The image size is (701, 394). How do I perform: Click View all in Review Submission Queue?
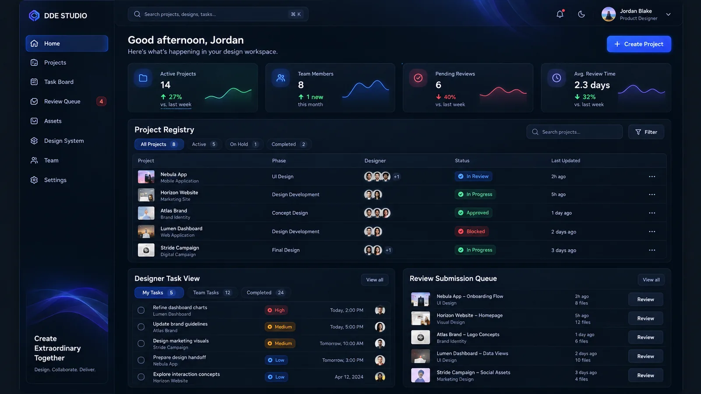(x=651, y=280)
